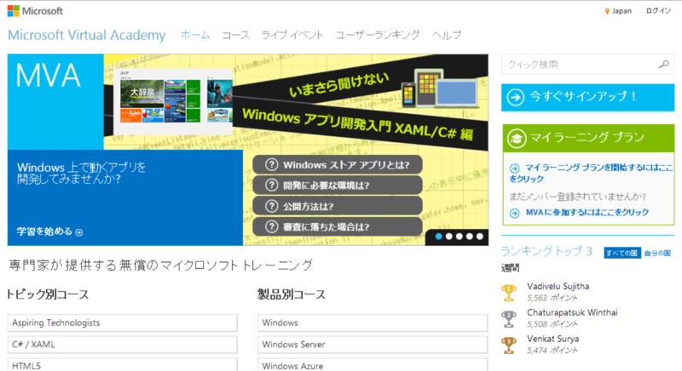Click user name Chaturapatsuk Winthai
682x371 pixels.
tap(572, 312)
